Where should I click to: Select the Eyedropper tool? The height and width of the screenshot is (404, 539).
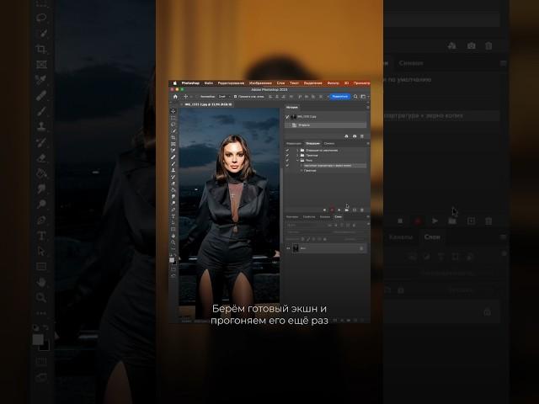(x=173, y=150)
